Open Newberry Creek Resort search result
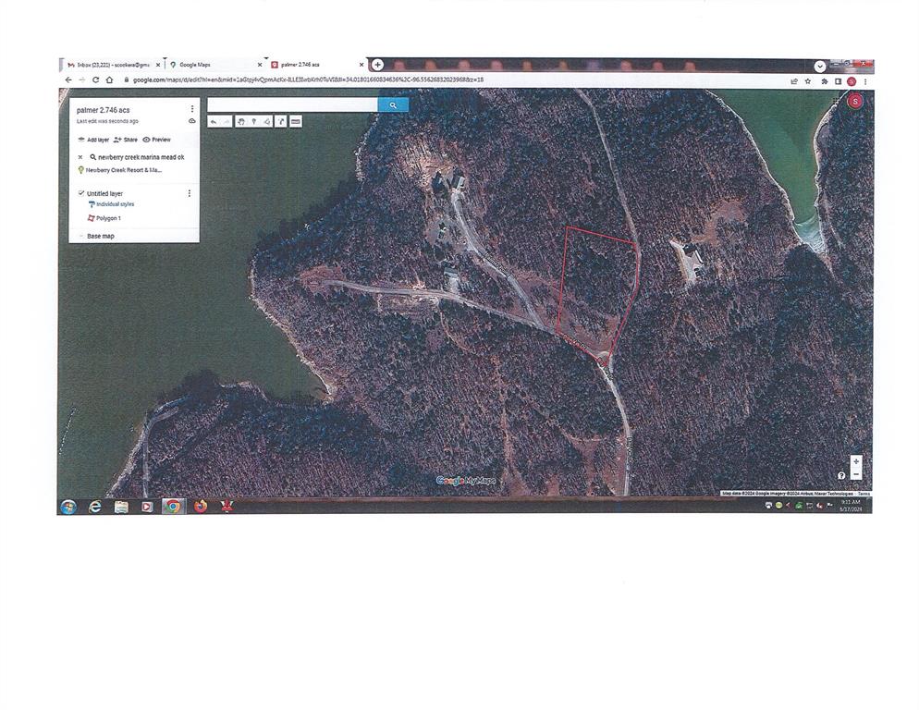Viewport: 919px width, 710px height. tap(124, 170)
